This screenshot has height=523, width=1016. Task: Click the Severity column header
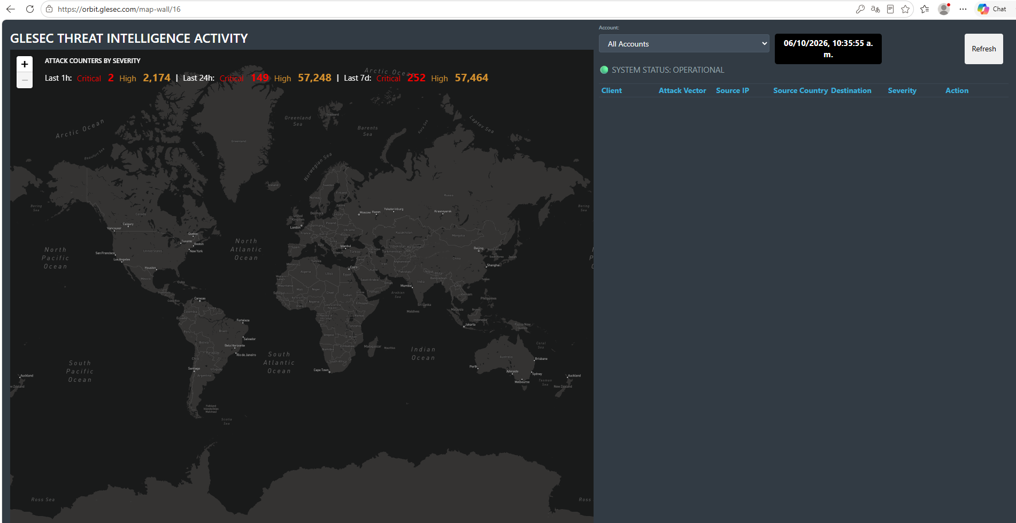902,90
